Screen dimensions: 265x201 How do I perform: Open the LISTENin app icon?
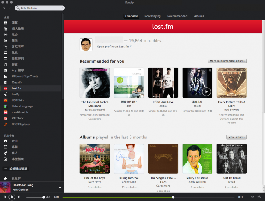6,100
